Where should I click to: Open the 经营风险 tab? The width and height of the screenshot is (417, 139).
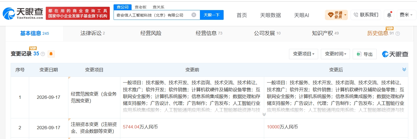click(x=151, y=33)
